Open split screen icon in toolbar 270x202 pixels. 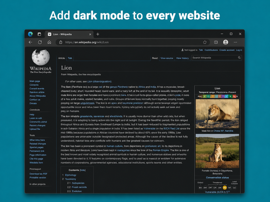(x=216, y=42)
